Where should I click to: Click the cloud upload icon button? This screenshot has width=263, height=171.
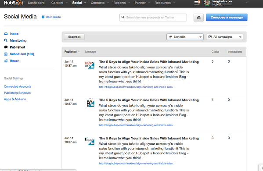click(x=198, y=18)
